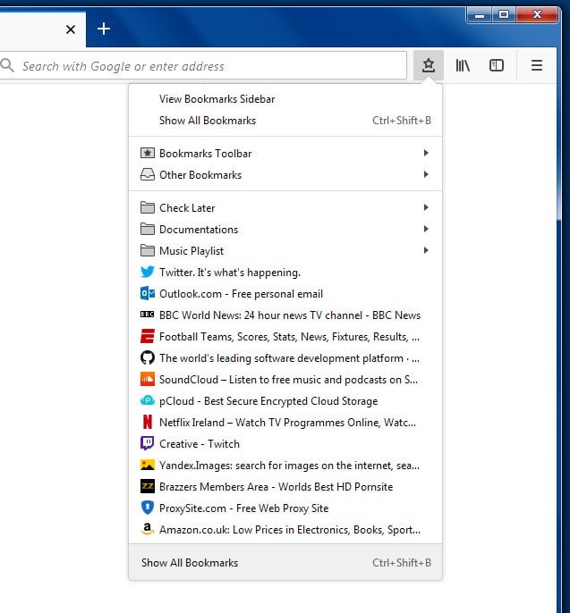The height and width of the screenshot is (613, 570).
Task: Click the Bookmarks menu star toolbar button
Action: coord(429,65)
